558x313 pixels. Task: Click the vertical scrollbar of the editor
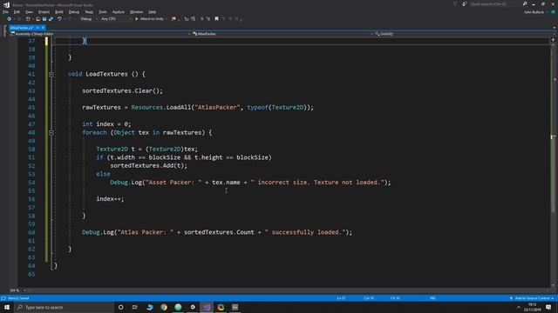click(x=553, y=163)
